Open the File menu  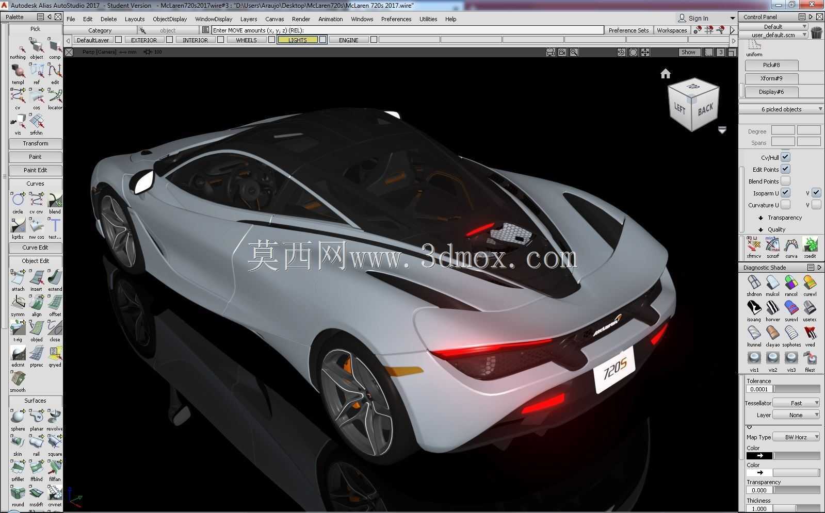pos(71,19)
